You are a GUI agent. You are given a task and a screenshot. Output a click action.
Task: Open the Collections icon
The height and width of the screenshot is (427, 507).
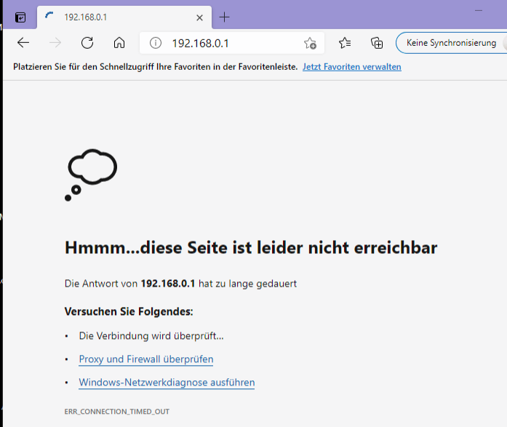point(377,43)
